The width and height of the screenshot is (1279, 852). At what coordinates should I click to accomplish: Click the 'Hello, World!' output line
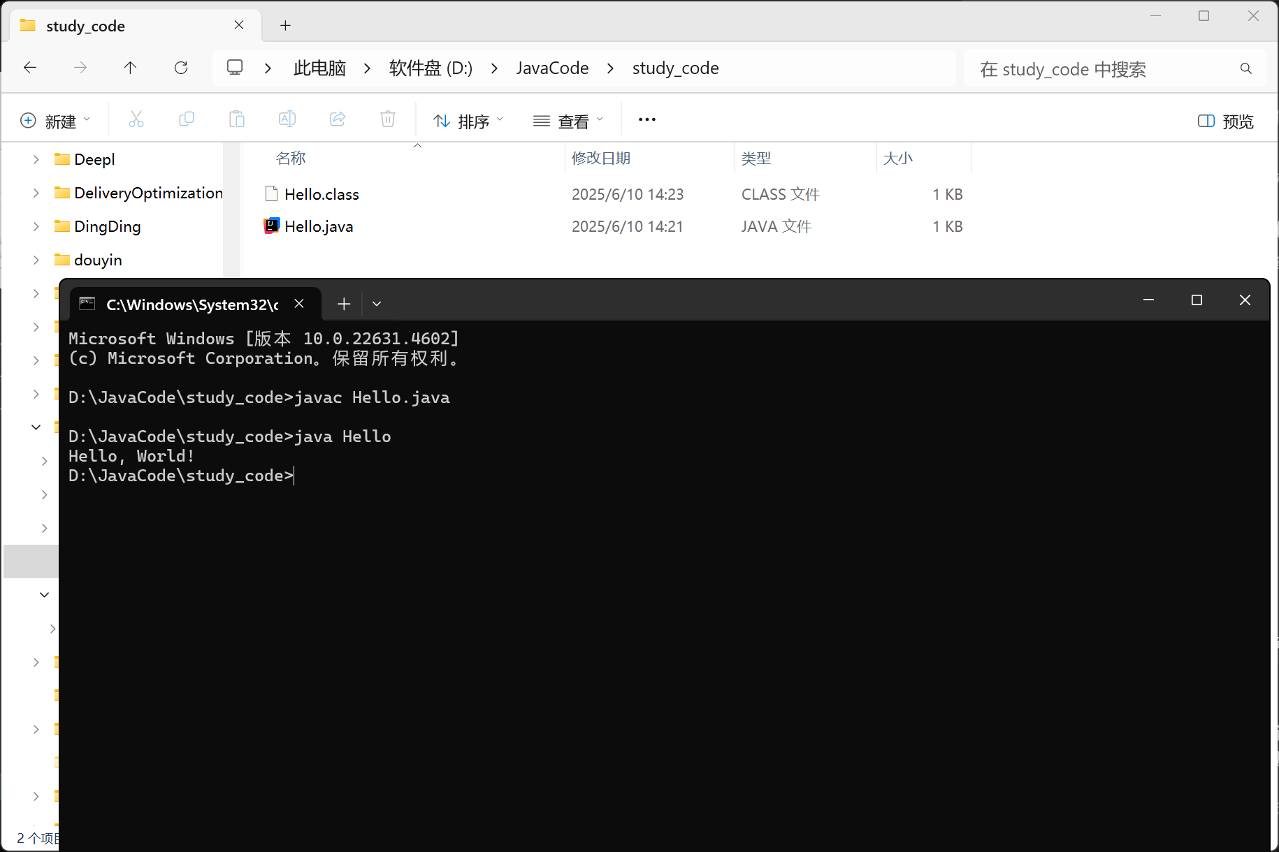coord(131,456)
